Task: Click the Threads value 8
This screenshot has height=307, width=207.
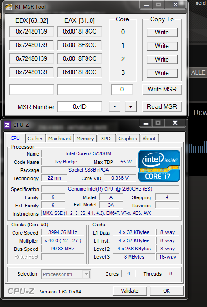Action: pyautogui.click(x=171, y=273)
